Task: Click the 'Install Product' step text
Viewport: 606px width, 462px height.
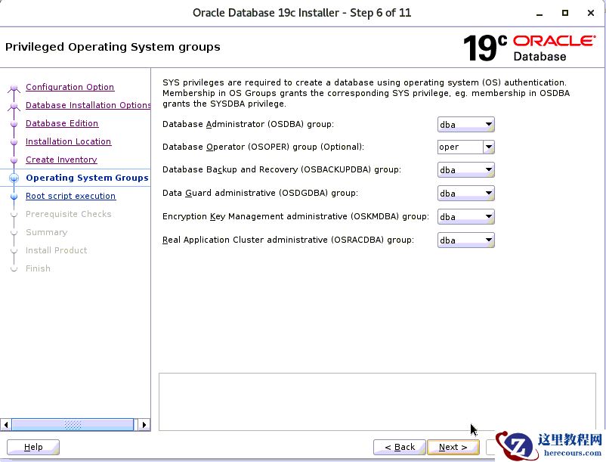Action: pyautogui.click(x=57, y=250)
